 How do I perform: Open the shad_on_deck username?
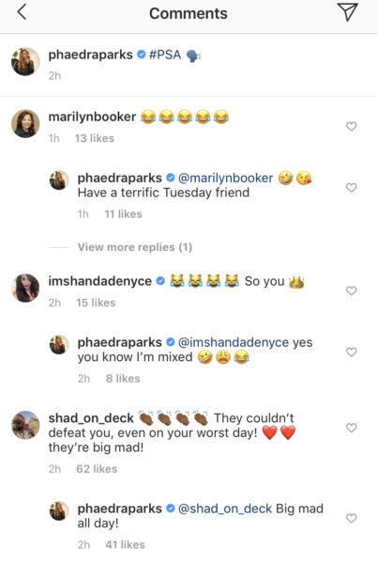[x=91, y=418]
